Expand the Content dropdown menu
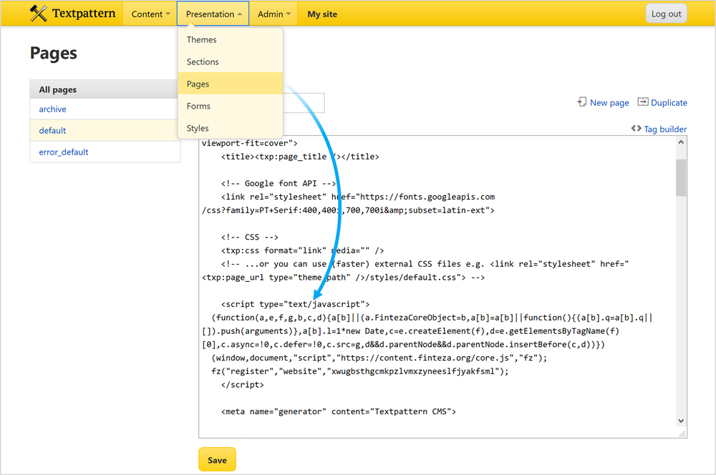 tap(150, 14)
